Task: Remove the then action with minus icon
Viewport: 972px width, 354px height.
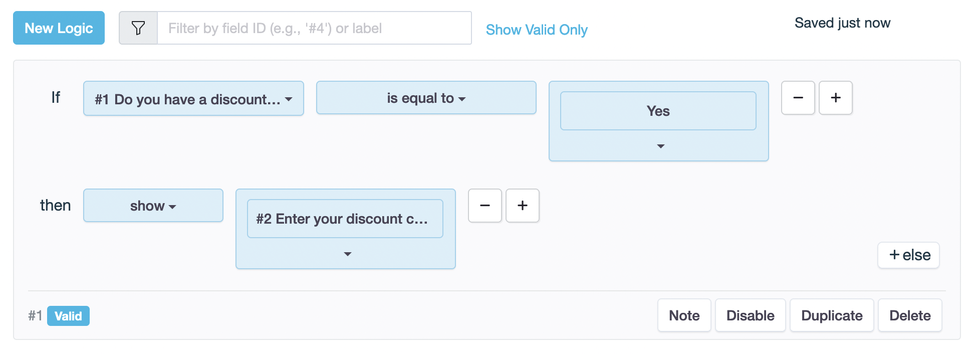Action: coord(485,206)
